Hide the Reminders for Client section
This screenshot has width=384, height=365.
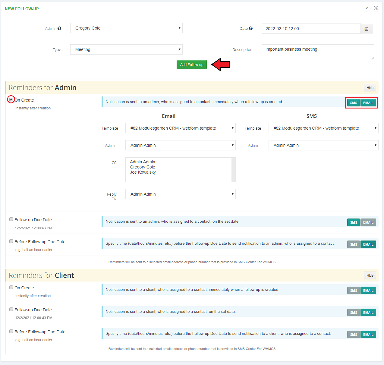[370, 275]
